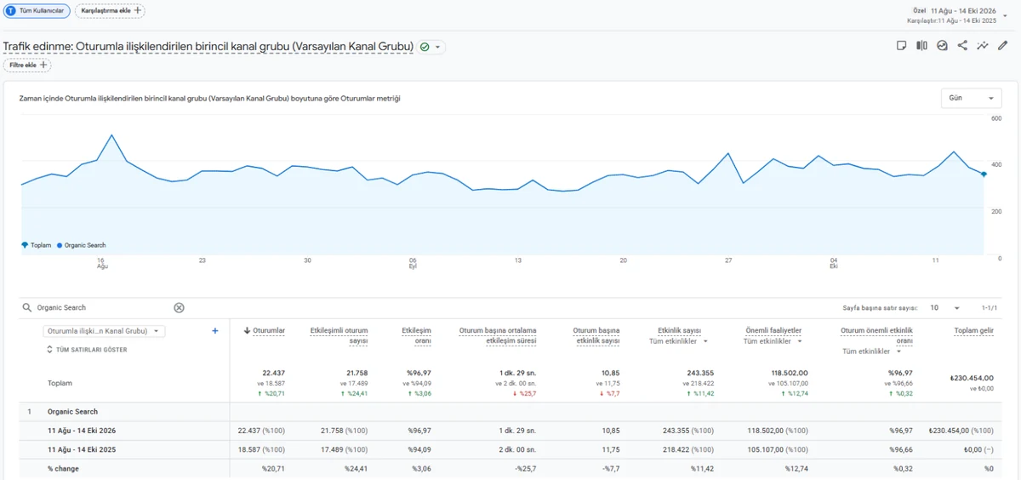Click the search magnifier icon in table
This screenshot has height=480, width=1021.
click(27, 307)
